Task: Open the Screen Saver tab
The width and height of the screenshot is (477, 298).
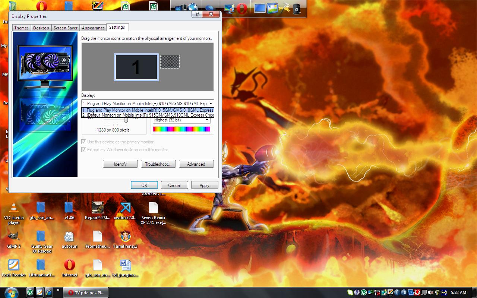Action: point(66,28)
